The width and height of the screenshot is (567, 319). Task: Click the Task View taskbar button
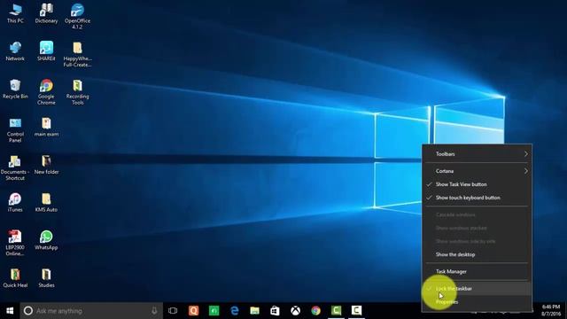(173, 310)
